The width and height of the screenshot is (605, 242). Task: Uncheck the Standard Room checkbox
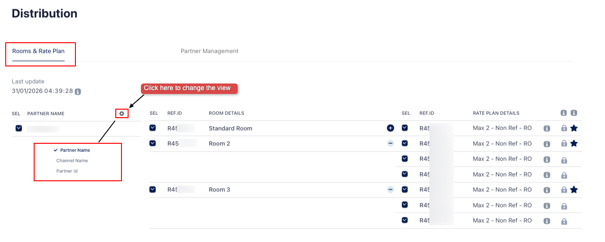[x=153, y=128]
